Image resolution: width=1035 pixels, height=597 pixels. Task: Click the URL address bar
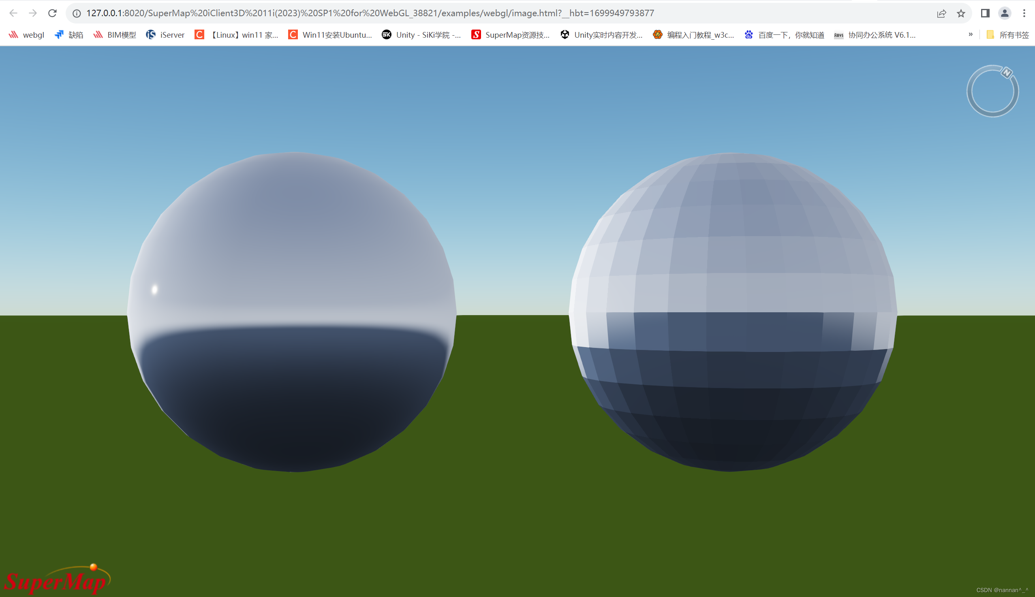tap(369, 13)
